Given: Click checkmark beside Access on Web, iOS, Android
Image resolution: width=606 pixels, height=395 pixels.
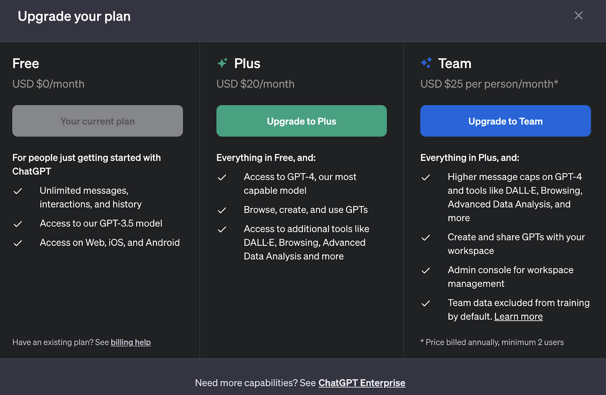Looking at the screenshot, I should click(x=18, y=243).
